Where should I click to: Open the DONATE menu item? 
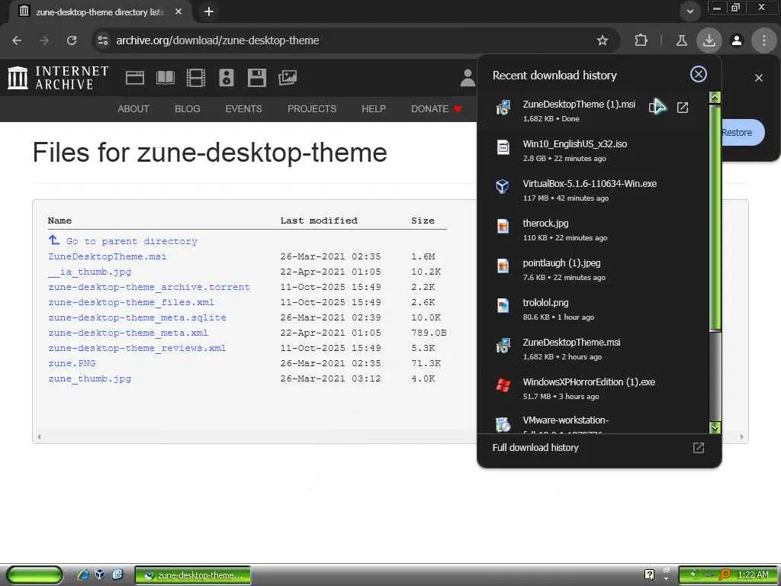pos(436,108)
